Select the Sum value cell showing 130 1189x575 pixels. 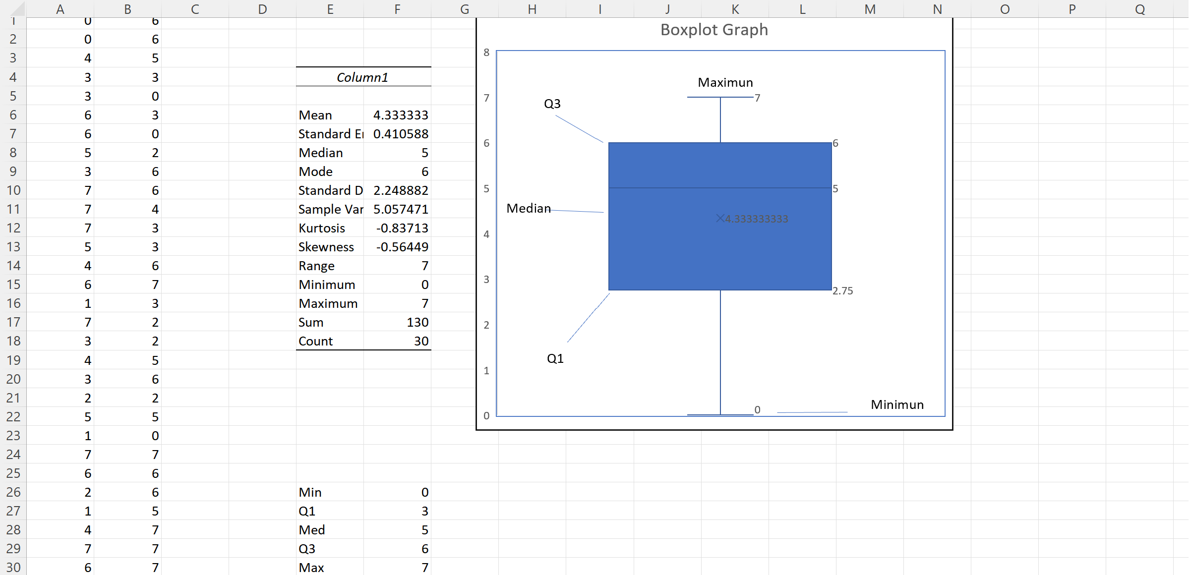point(397,322)
